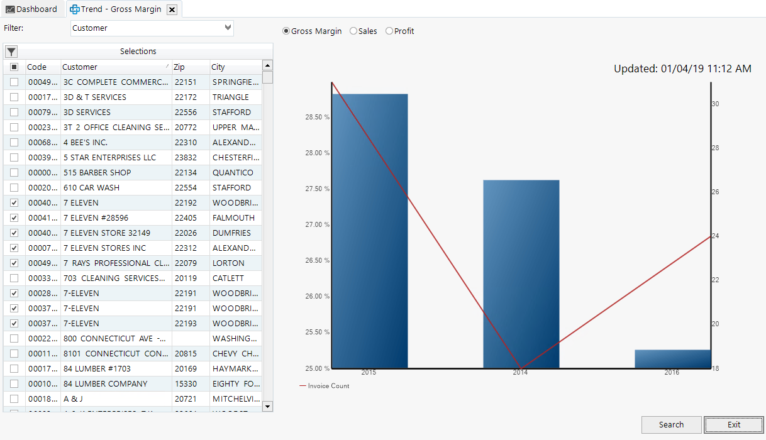Click the scrollbar down arrow in the customer list
Screen dimensions: 766x440
[x=267, y=407]
